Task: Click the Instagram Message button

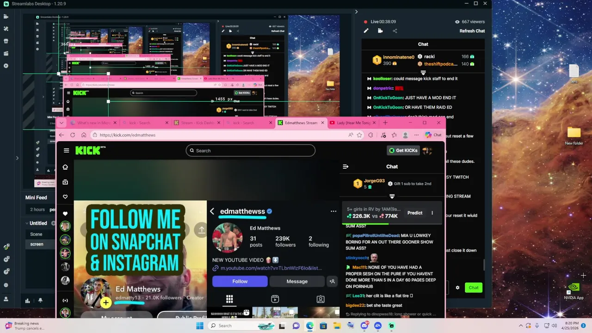Action: [297, 281]
